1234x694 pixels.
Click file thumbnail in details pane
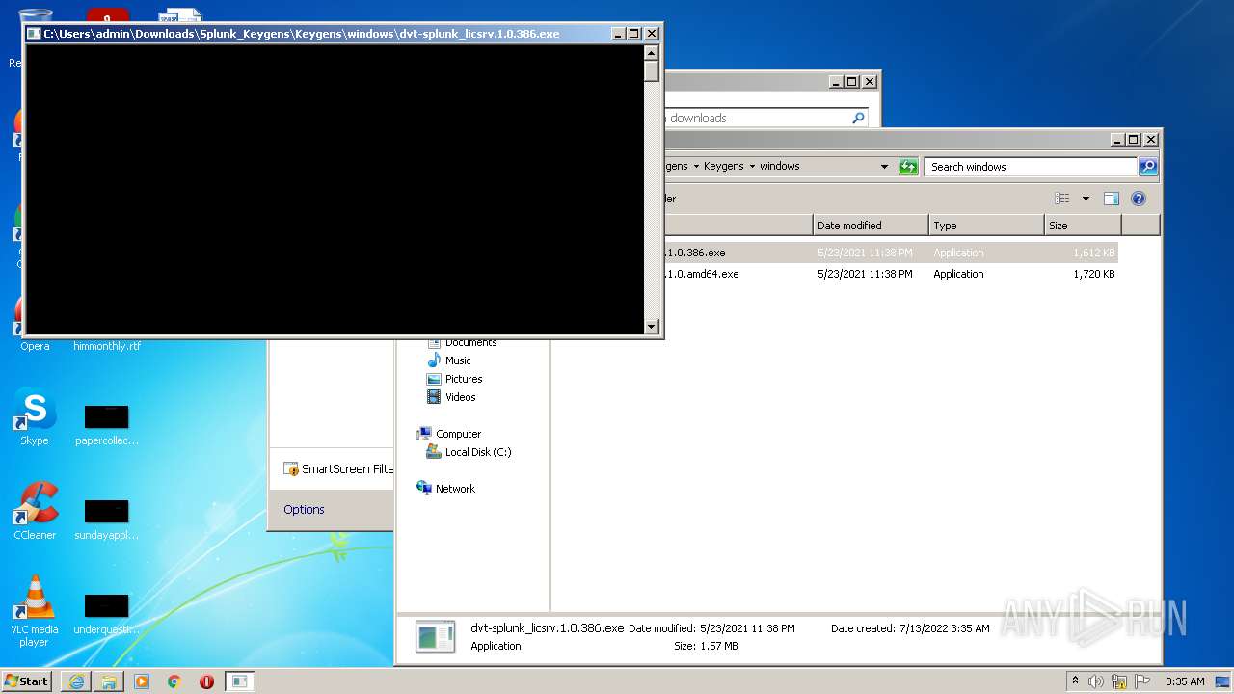click(x=435, y=636)
